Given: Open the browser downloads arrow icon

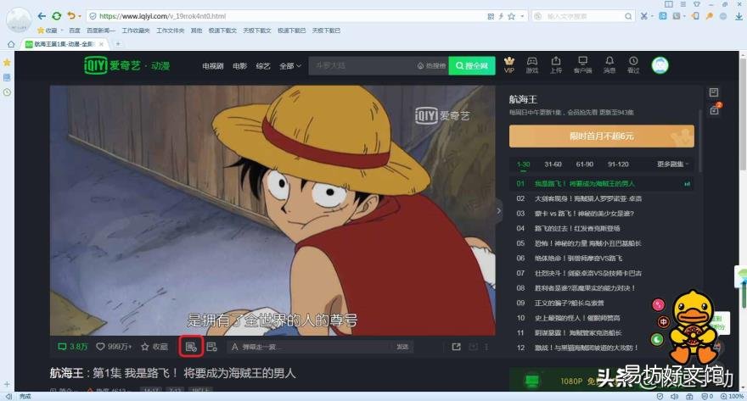Looking at the screenshot, I should point(739,16).
